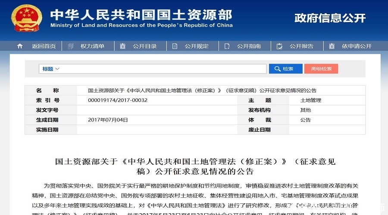Click the document icon beside 公开规定
Viewport: 388px width, 215px height.
(x=175, y=46)
